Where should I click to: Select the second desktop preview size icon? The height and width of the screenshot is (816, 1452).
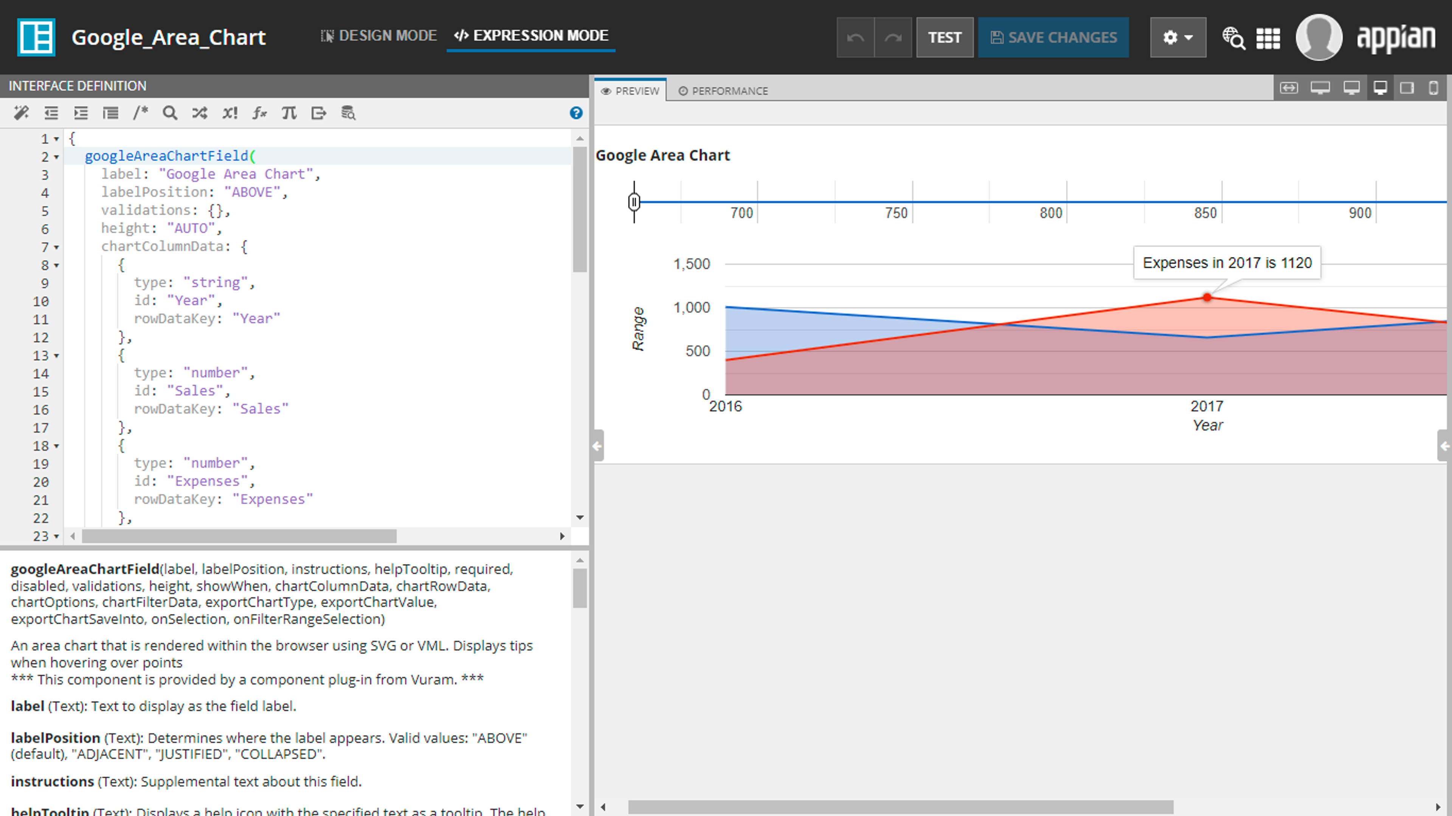tap(1351, 88)
